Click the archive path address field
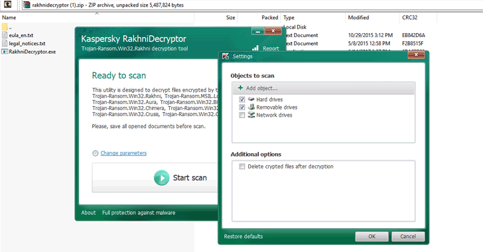 pos(253,5)
